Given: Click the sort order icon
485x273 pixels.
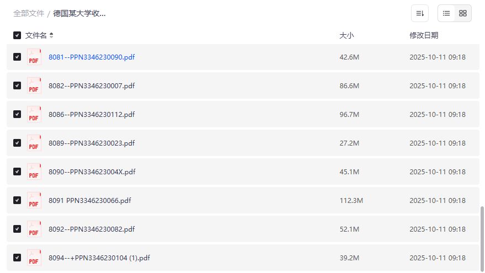Looking at the screenshot, I should [420, 13].
